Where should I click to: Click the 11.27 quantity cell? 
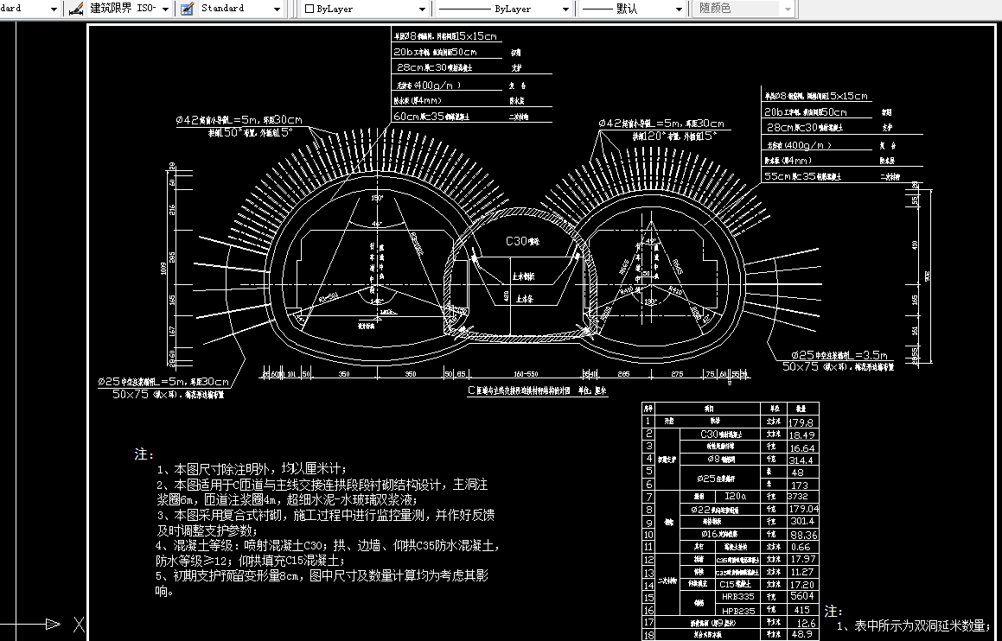(x=802, y=571)
